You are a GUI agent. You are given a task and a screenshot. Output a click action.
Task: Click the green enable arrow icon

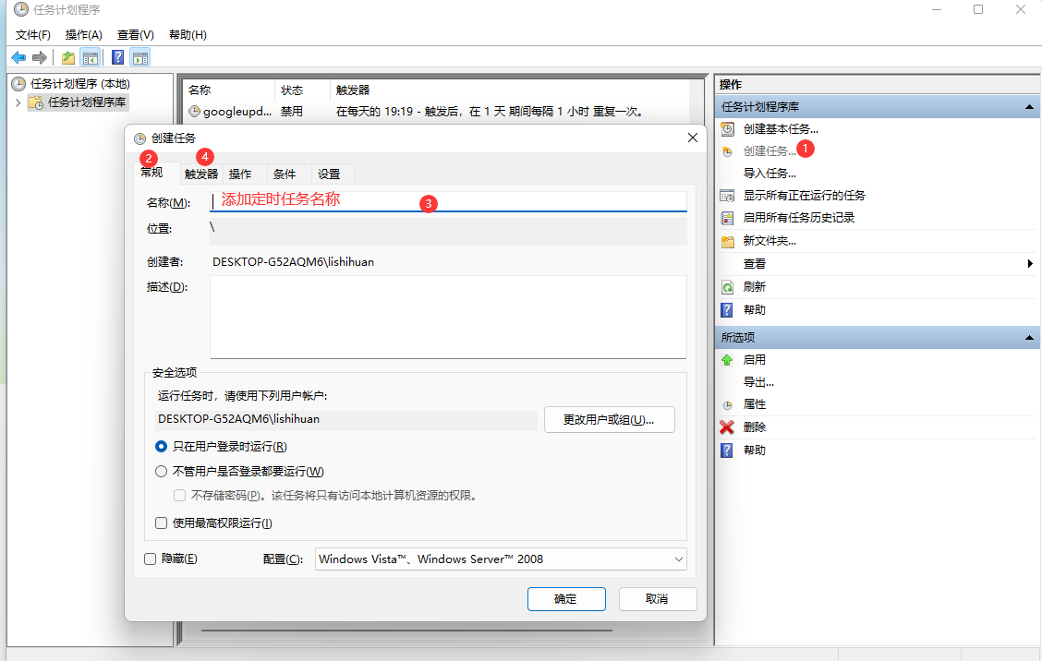727,360
